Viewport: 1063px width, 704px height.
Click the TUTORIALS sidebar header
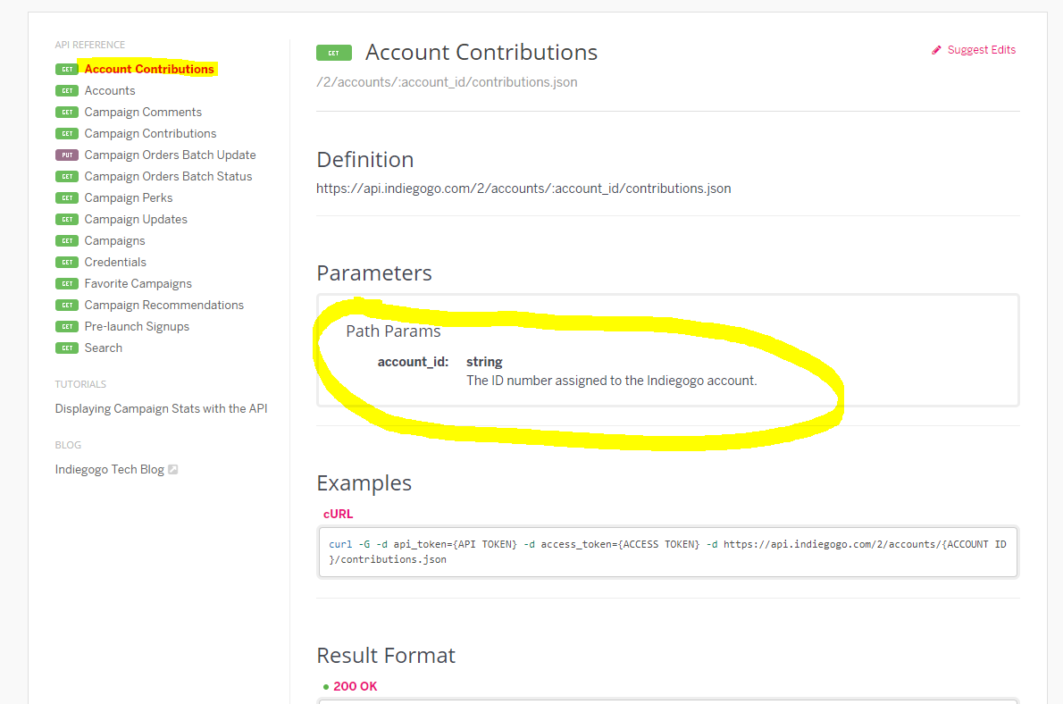(x=80, y=384)
